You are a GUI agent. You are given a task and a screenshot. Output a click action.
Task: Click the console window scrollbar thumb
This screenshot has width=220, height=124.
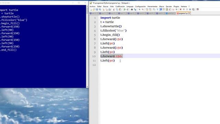87,10
